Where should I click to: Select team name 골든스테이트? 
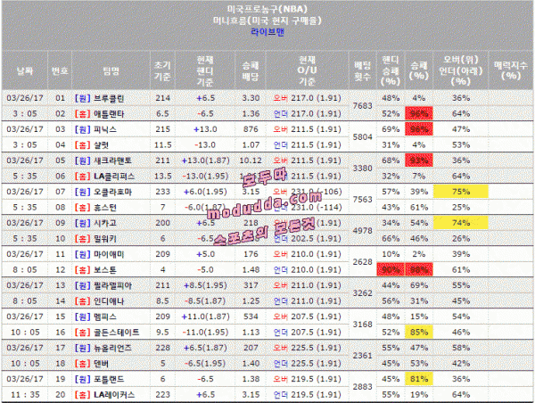coord(117,333)
